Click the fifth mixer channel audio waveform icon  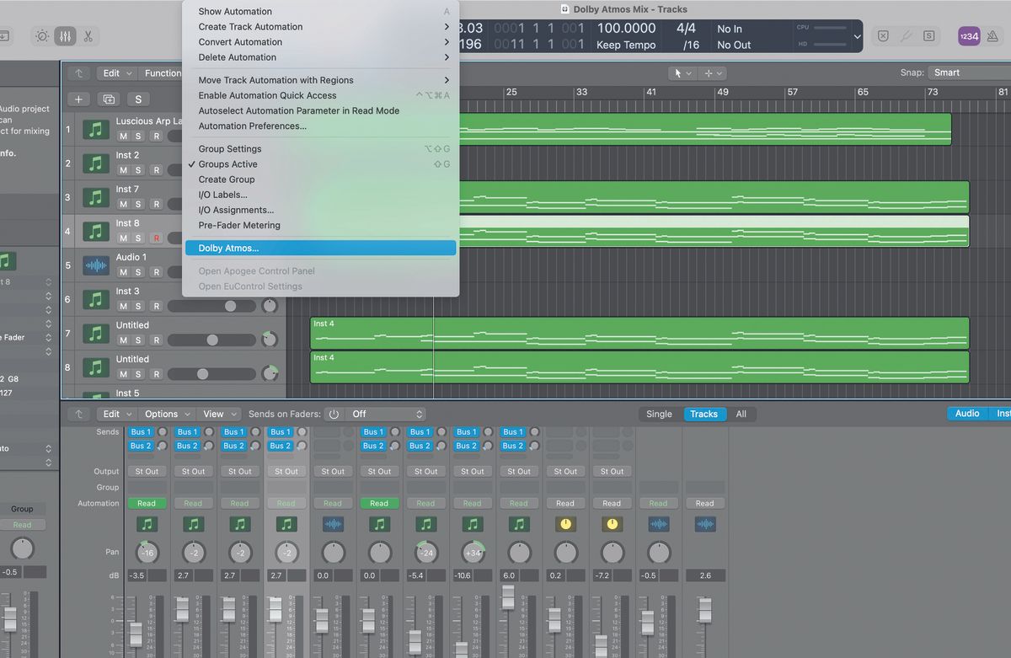[333, 524]
